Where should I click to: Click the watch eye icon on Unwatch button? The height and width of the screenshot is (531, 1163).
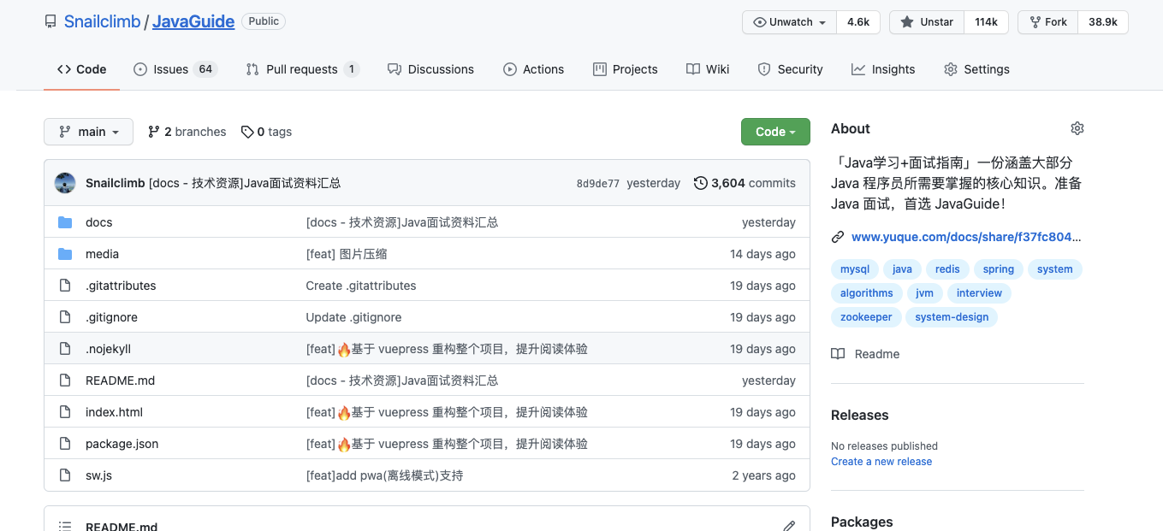point(760,22)
